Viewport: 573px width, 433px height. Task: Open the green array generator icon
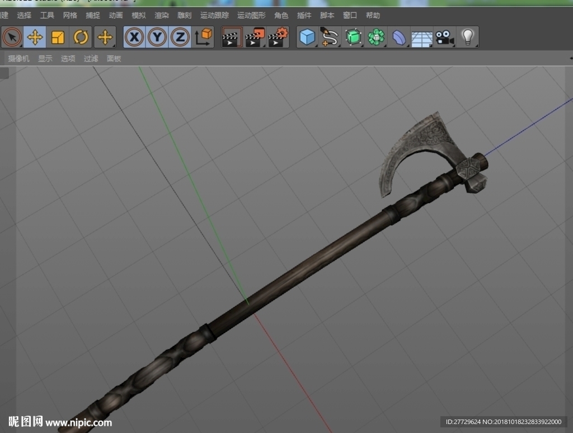[x=376, y=37]
